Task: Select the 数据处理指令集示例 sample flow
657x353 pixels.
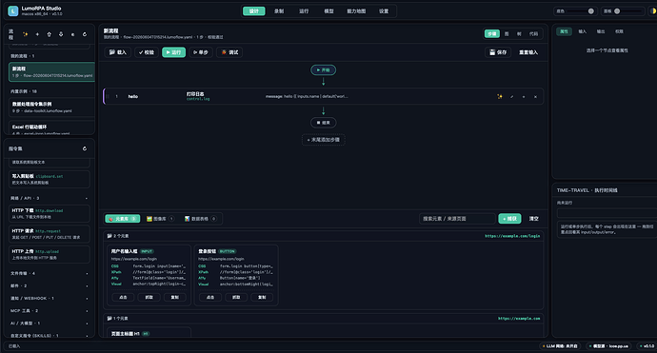Action: click(x=51, y=108)
